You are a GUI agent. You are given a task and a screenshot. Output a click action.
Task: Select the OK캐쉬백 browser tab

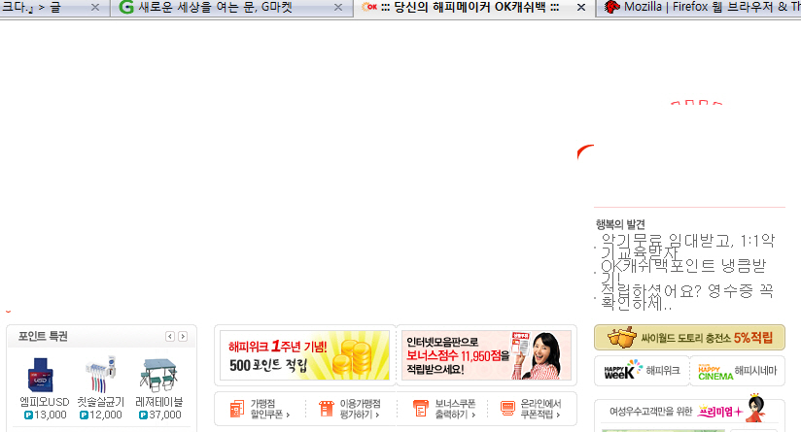[x=474, y=8]
